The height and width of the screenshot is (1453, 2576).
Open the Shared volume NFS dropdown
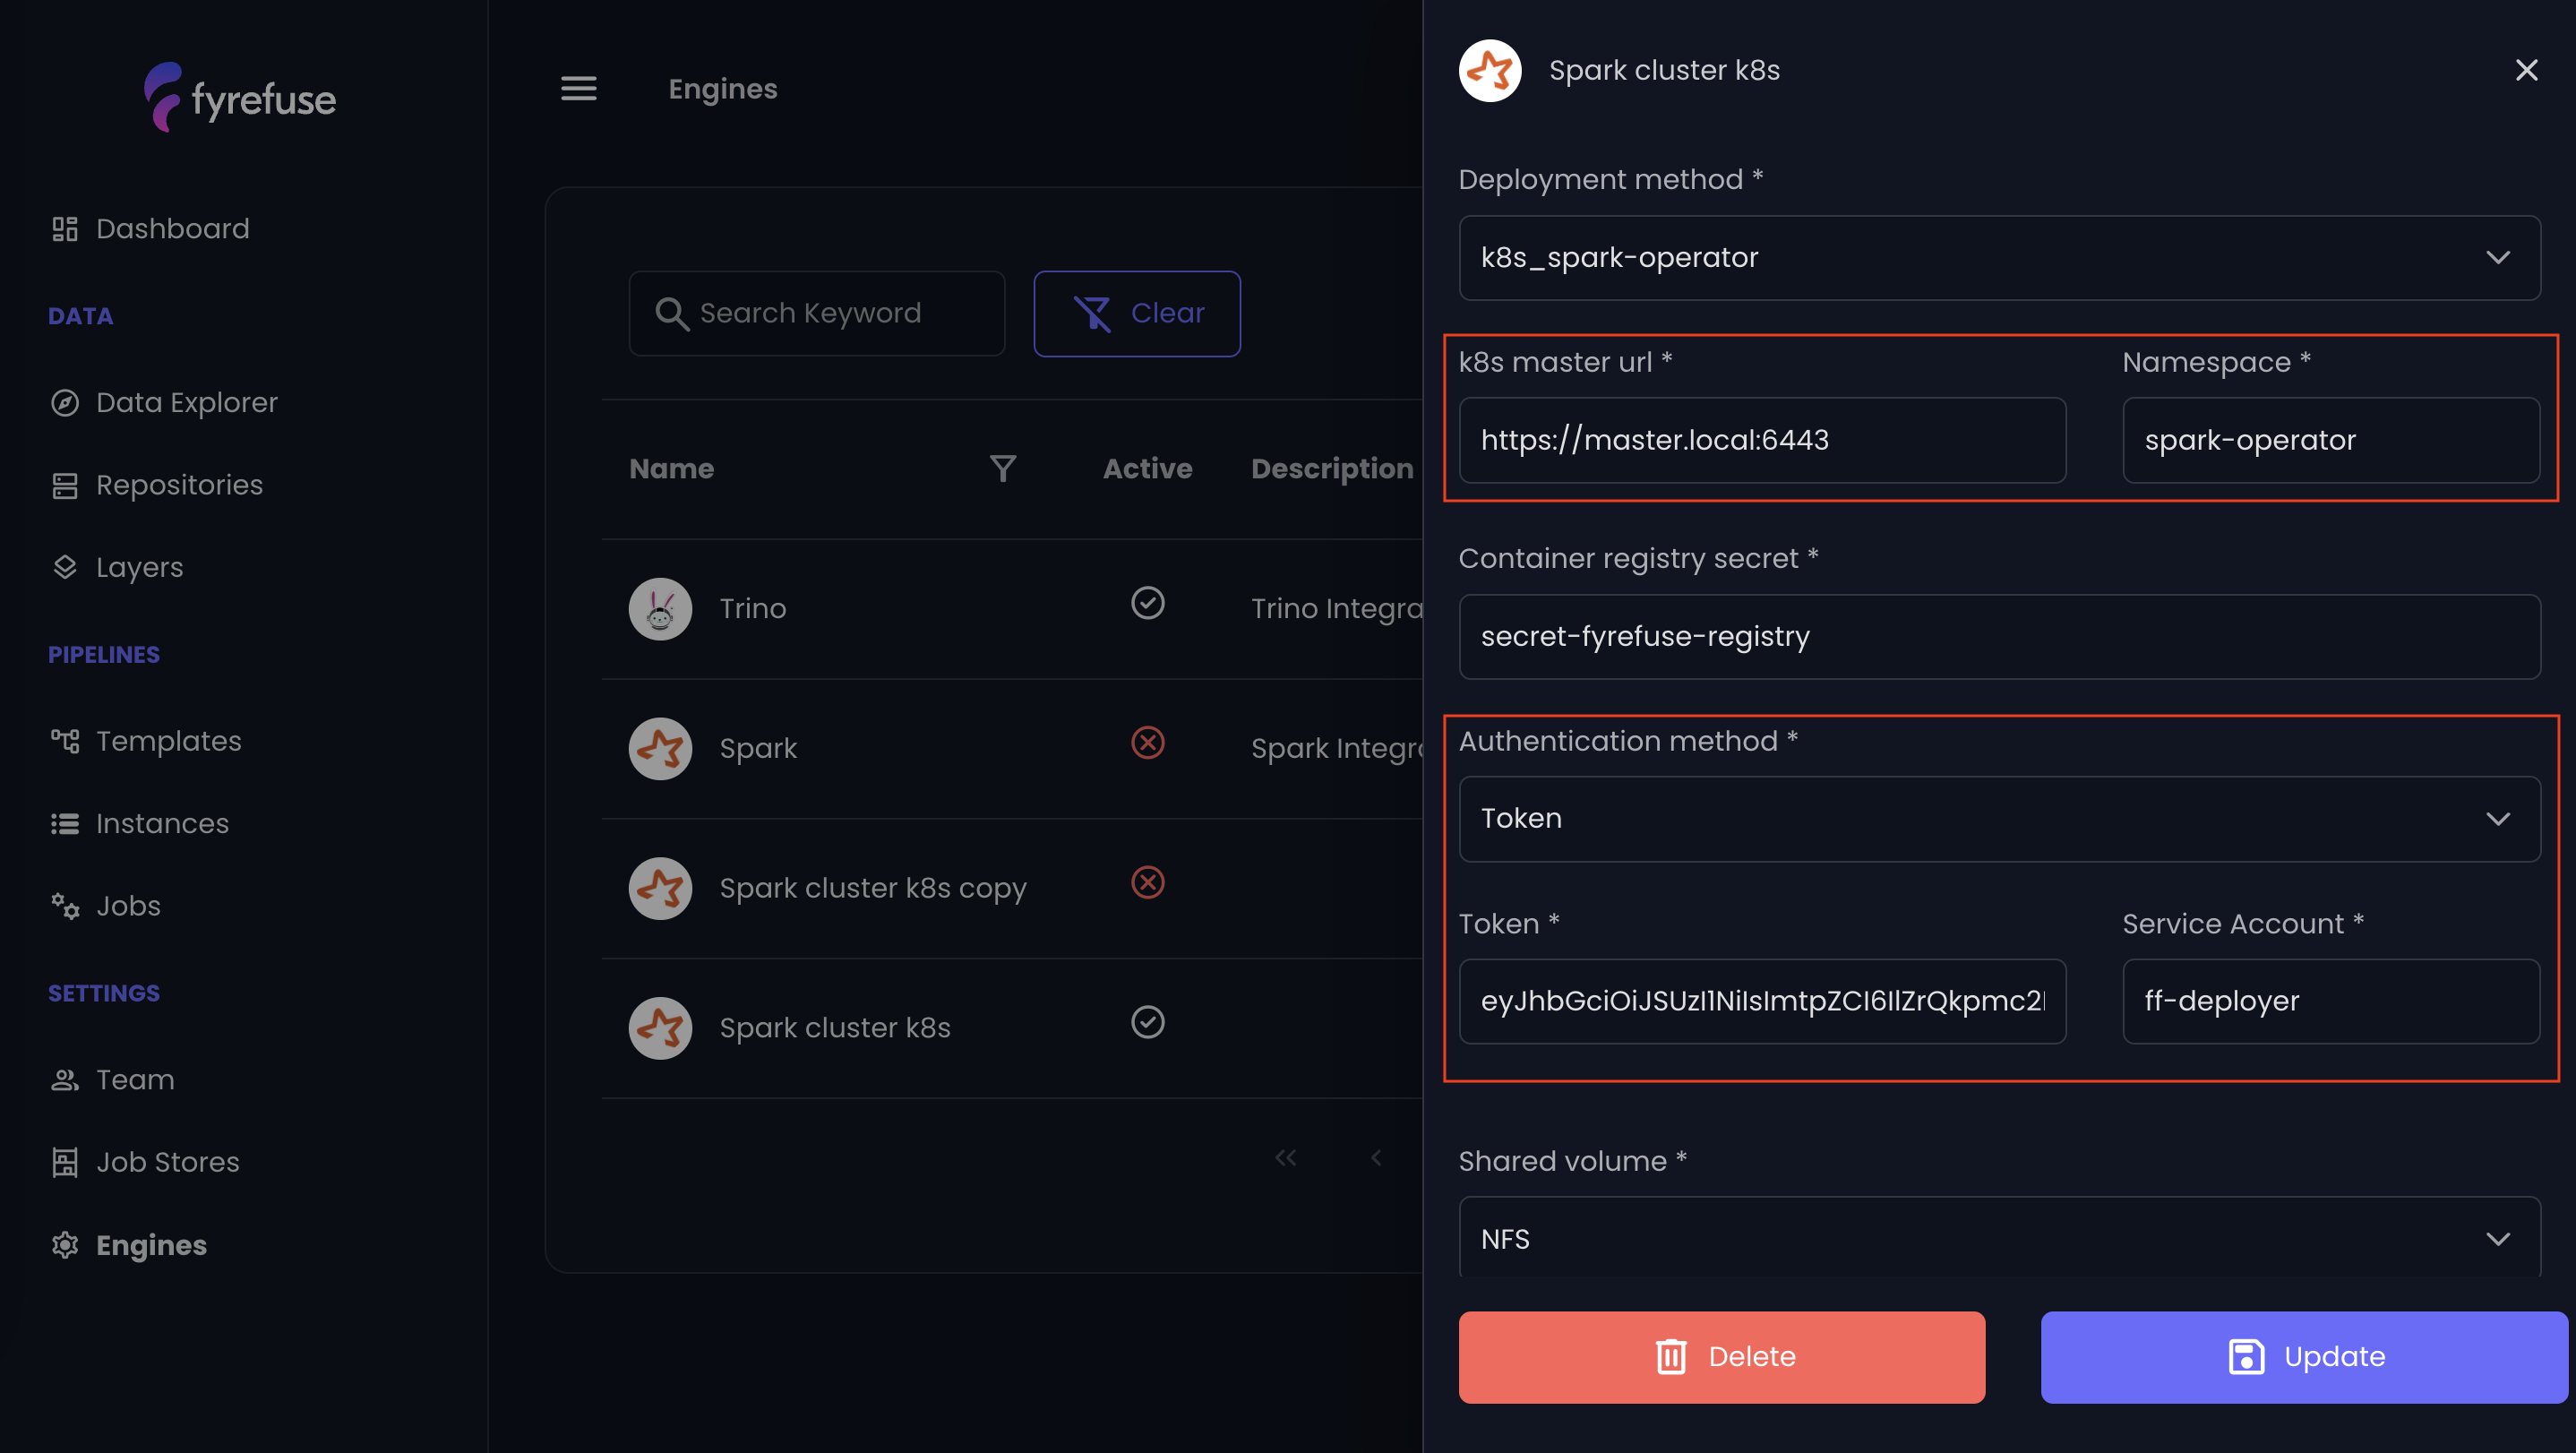click(x=1999, y=1237)
